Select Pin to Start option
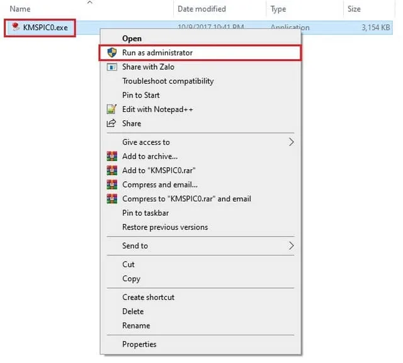Image resolution: width=403 pixels, height=363 pixels. [141, 95]
